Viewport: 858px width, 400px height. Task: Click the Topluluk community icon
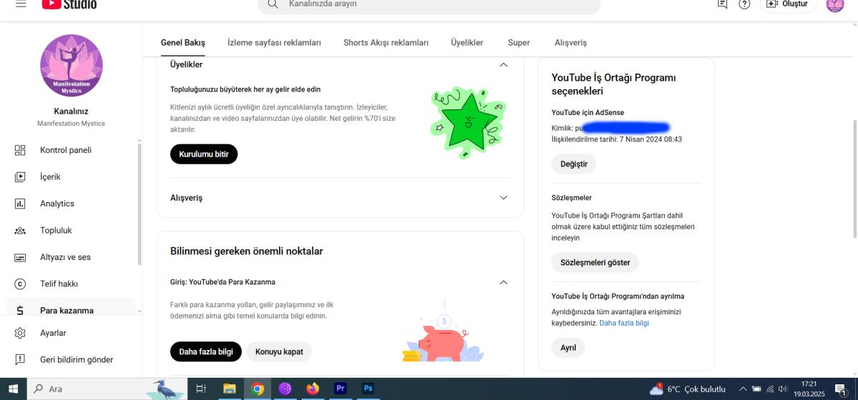(20, 230)
